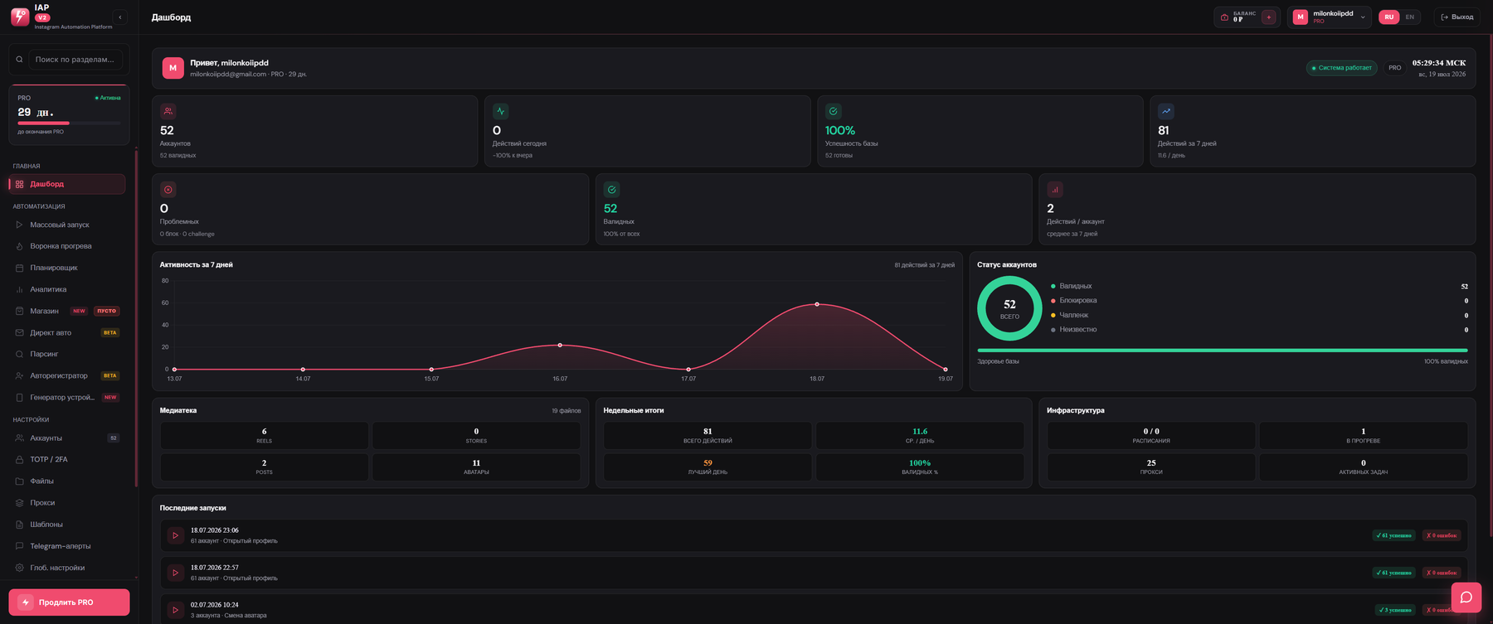Screen dimensions: 1493x624
Task: Open the milonkoiipdd account dropdown
Action: point(1329,17)
